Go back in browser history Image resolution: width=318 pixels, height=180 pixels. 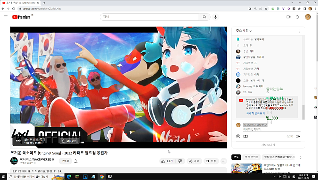tap(3, 9)
